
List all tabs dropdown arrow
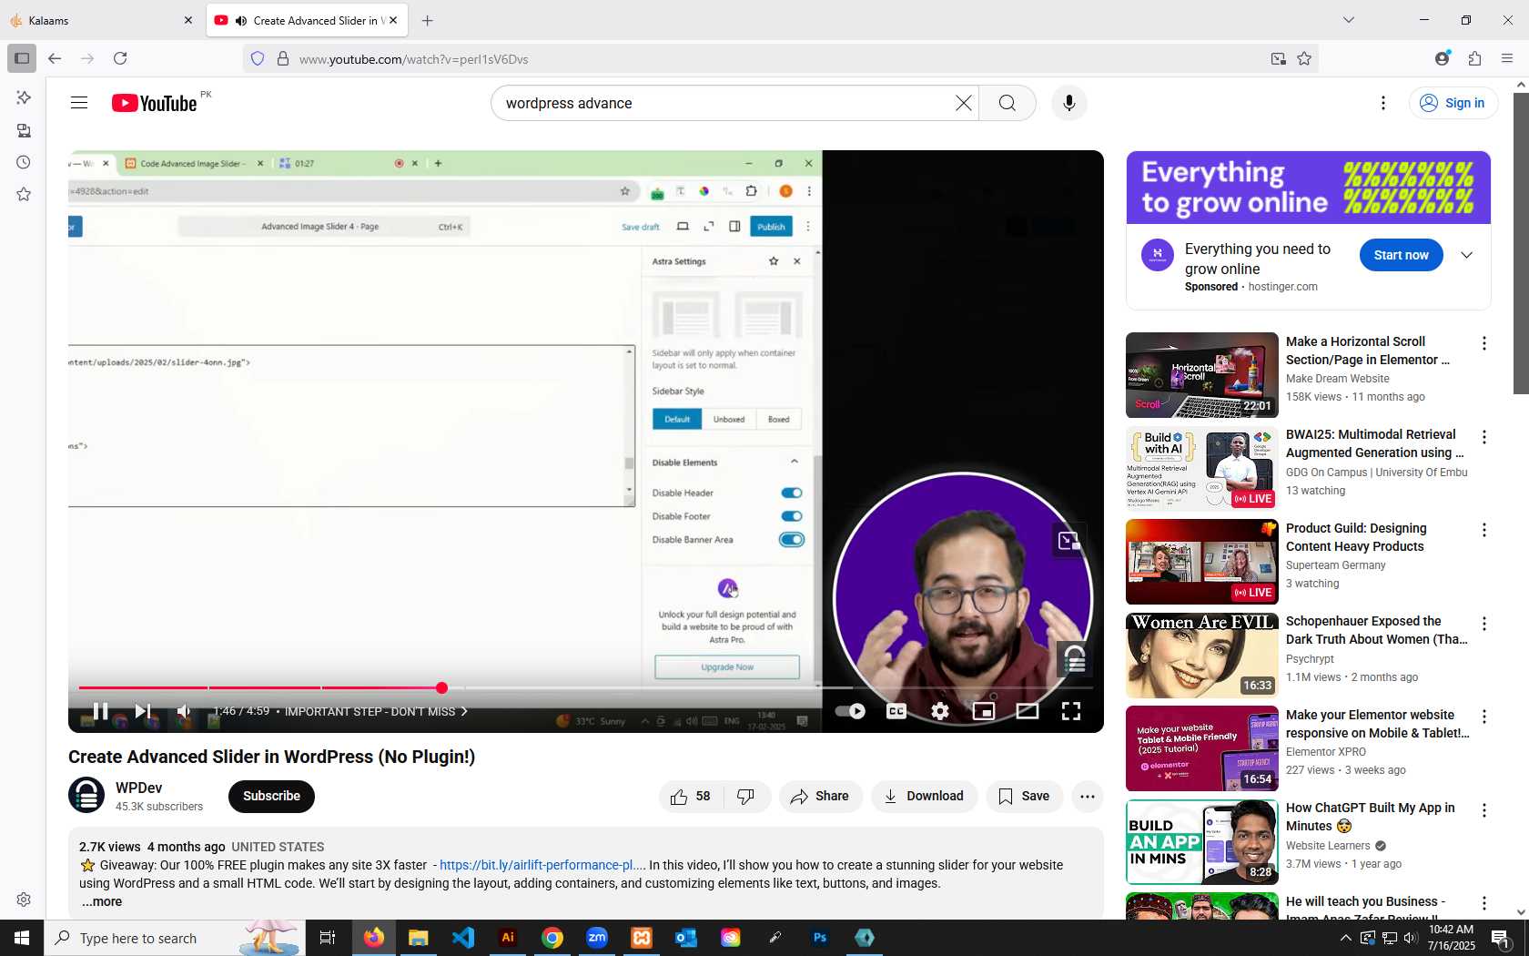(x=1349, y=20)
